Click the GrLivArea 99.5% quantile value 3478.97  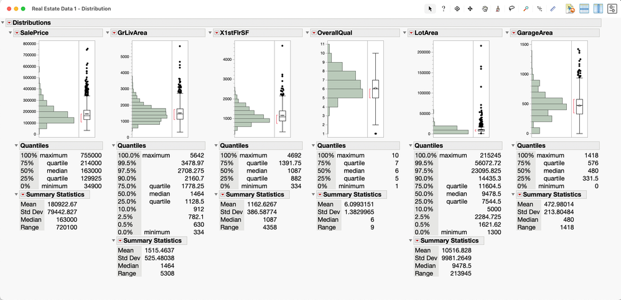click(192, 163)
